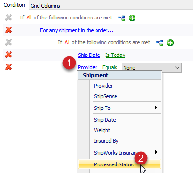The height and width of the screenshot is (173, 193).
Task: Remove the 'For any shipment in the order' row
Action: coord(9,30)
